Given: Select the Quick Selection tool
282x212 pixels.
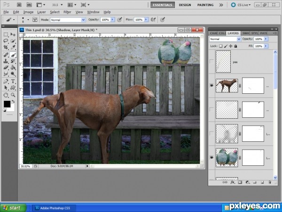Looking at the screenshot, I should pos(13,41).
